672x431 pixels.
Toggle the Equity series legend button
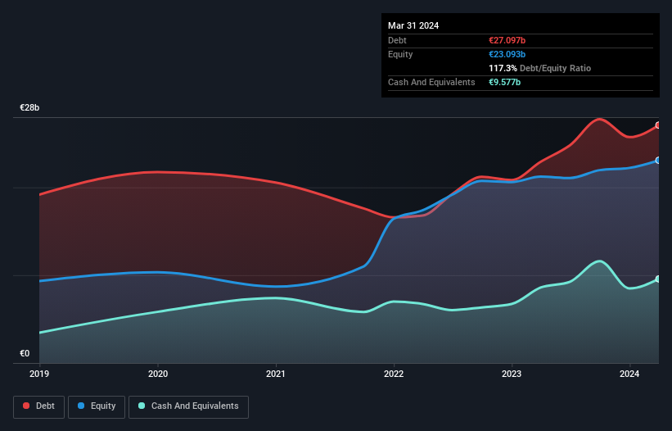(x=97, y=406)
